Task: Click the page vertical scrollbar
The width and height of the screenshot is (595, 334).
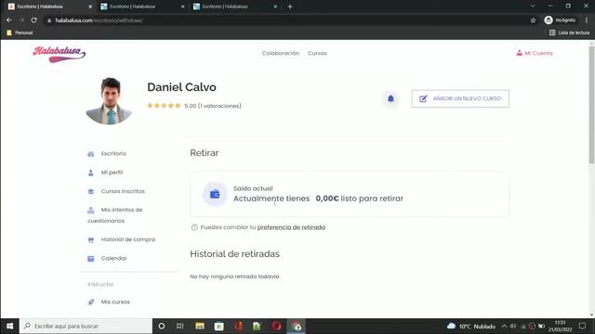Action: pos(591,105)
